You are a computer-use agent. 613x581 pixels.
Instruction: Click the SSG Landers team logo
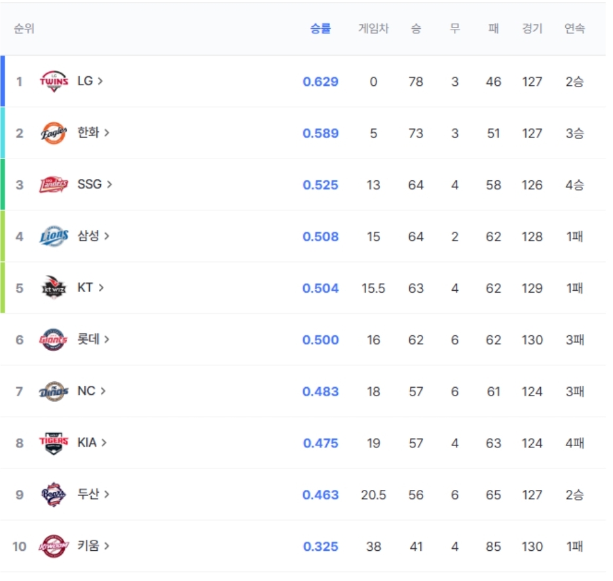[54, 185]
